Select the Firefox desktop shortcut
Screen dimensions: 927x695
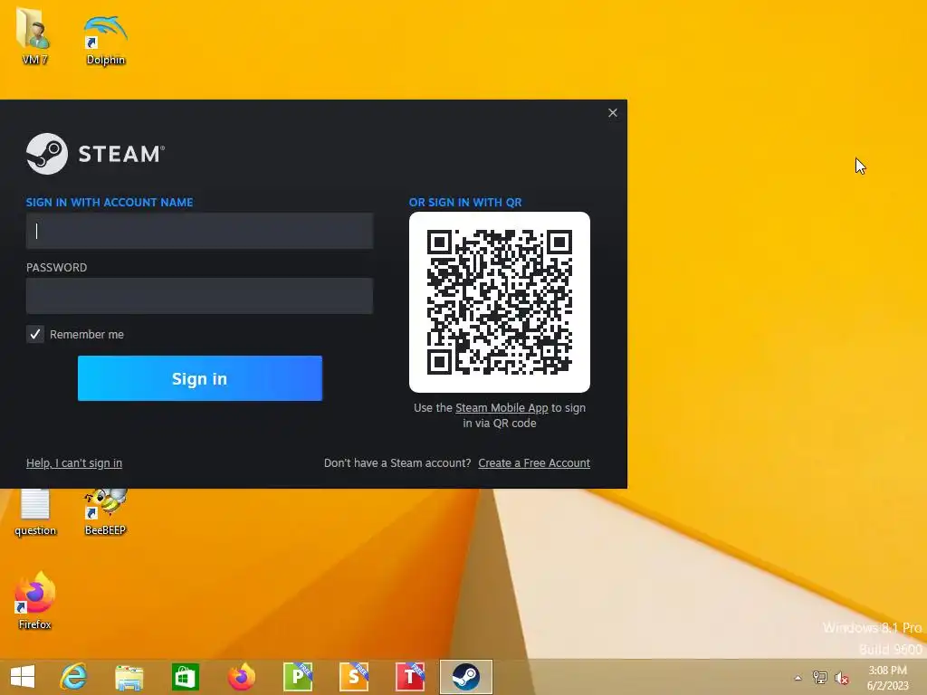click(35, 601)
